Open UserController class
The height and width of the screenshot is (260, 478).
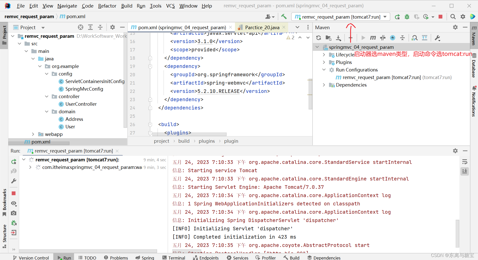(81, 104)
